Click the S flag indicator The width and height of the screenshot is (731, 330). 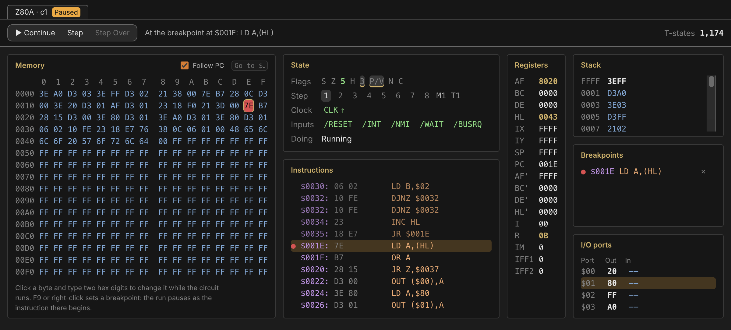(323, 81)
